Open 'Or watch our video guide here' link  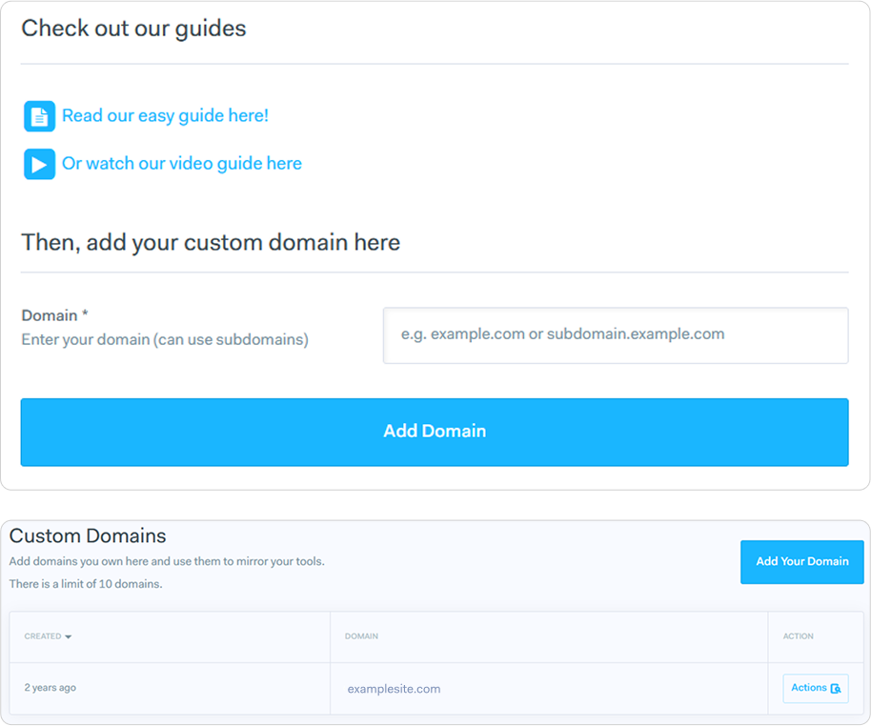pos(181,163)
